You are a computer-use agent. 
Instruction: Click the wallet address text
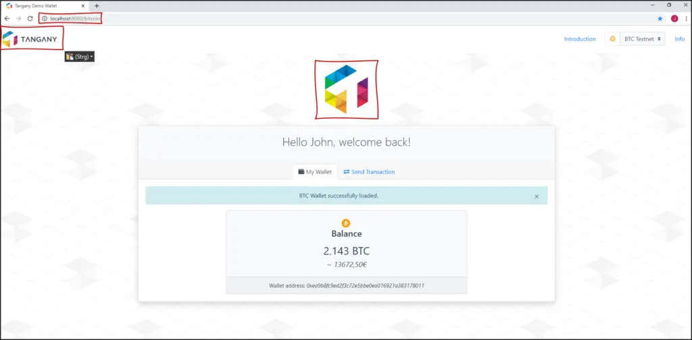347,285
